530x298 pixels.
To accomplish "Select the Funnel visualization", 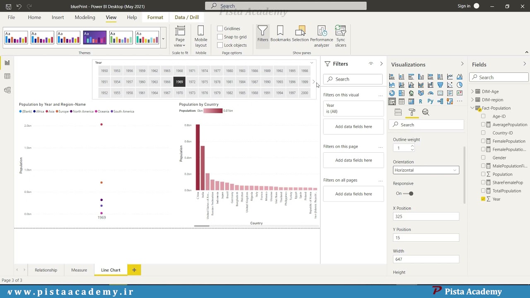I will (440, 85).
